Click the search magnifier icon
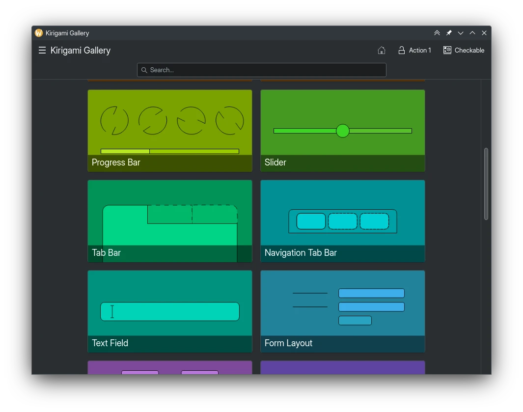Screen dimensions: 523x412 click(x=144, y=70)
